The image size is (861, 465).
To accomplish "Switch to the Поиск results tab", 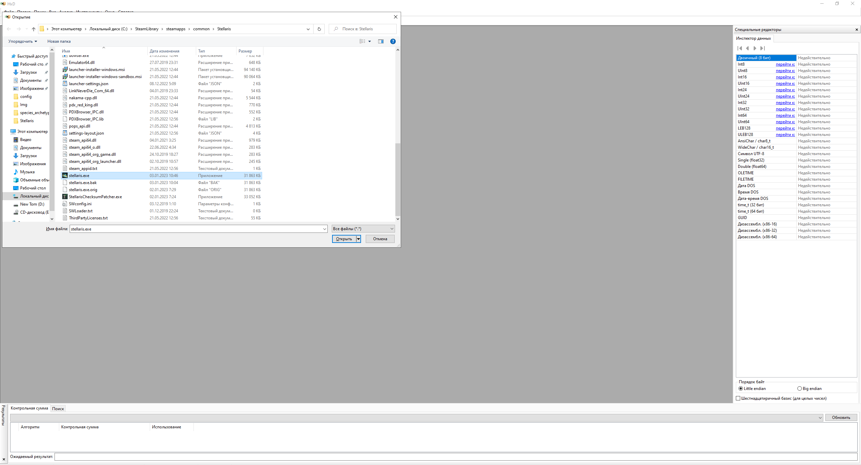I will pos(58,409).
